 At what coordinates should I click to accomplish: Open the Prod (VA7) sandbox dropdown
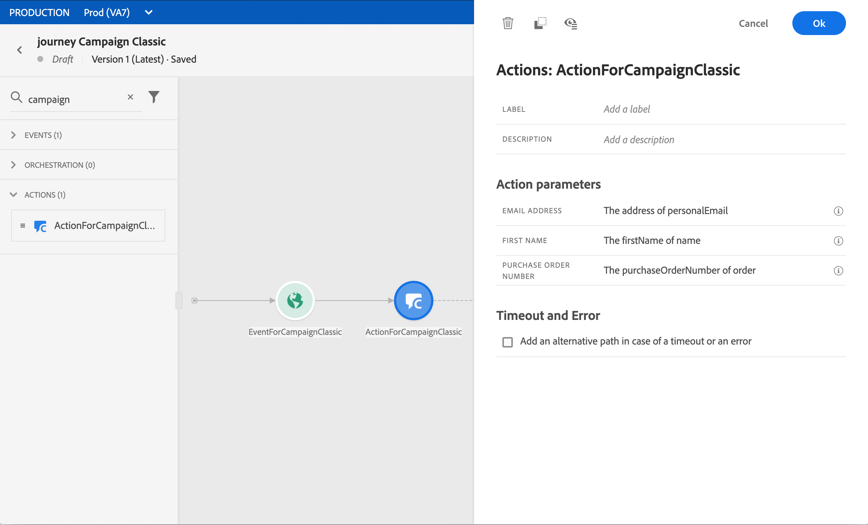149,12
